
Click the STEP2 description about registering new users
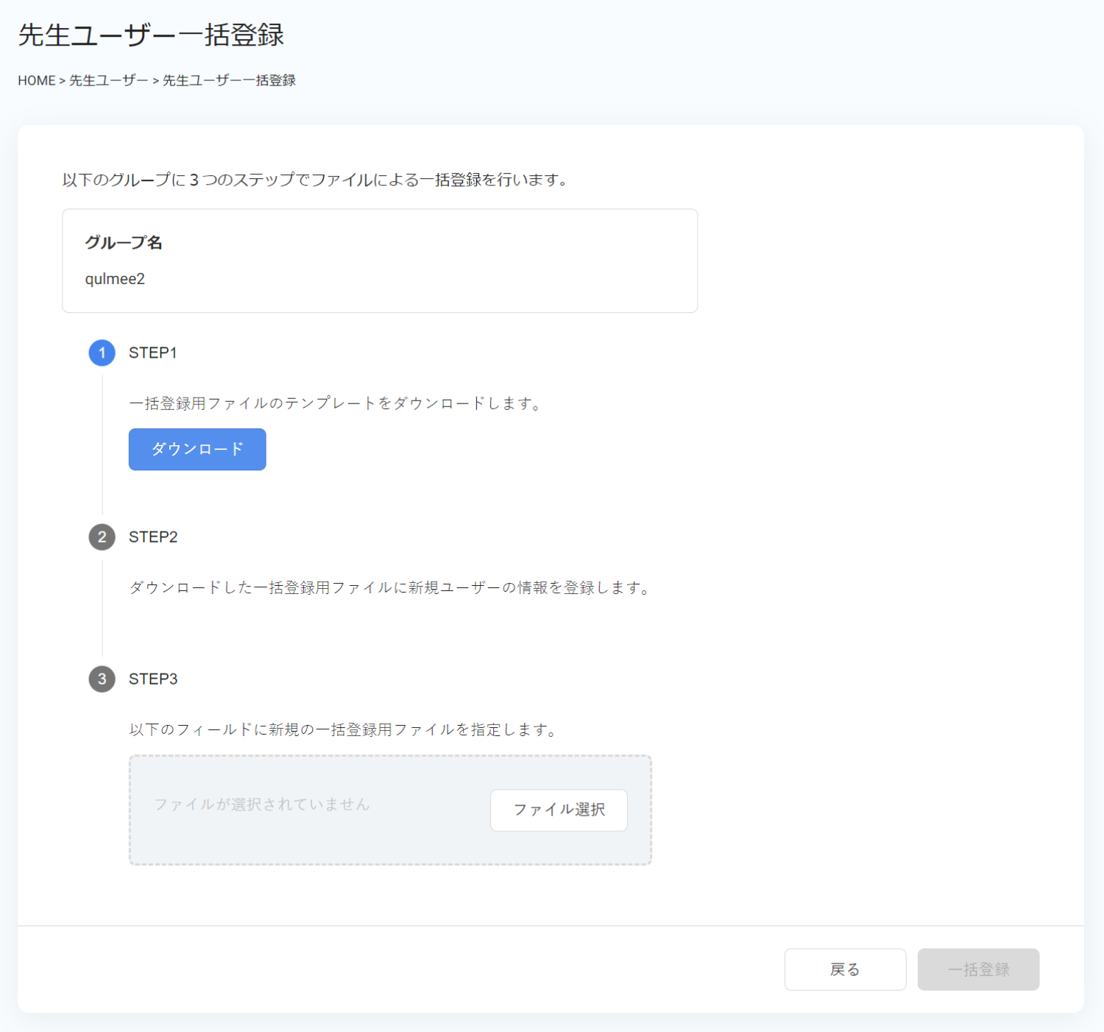[x=391, y=587]
